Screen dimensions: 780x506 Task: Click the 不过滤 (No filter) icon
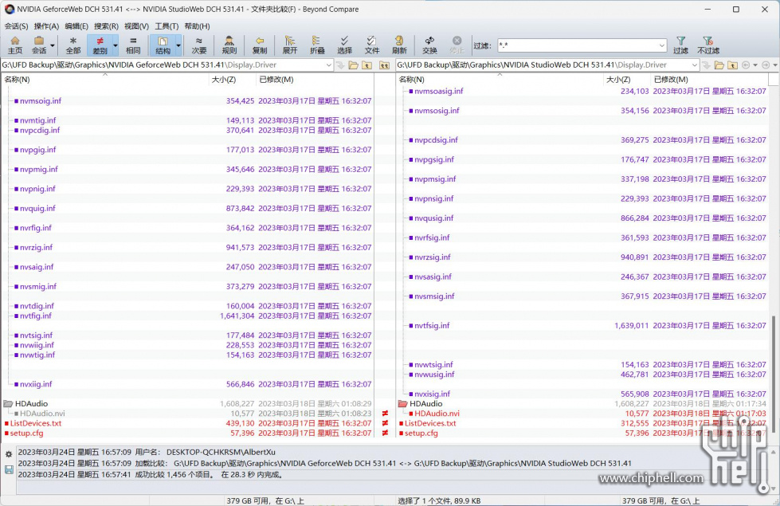pyautogui.click(x=708, y=45)
